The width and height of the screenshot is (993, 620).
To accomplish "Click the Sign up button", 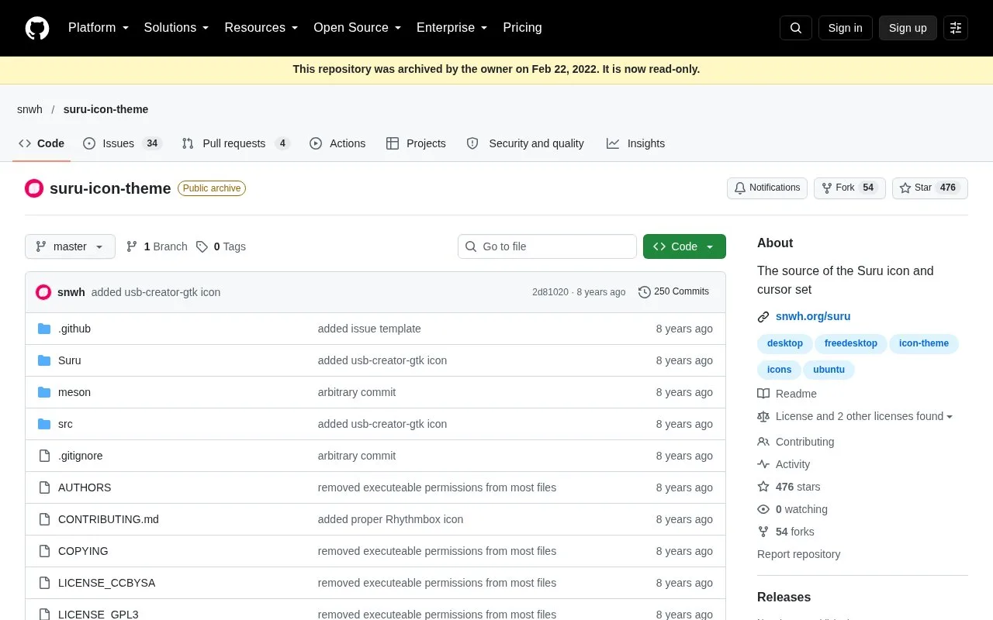I will [908, 28].
